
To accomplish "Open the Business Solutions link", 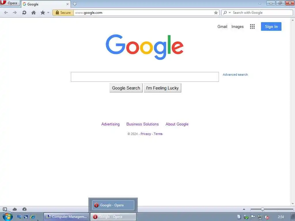I will pos(142,124).
